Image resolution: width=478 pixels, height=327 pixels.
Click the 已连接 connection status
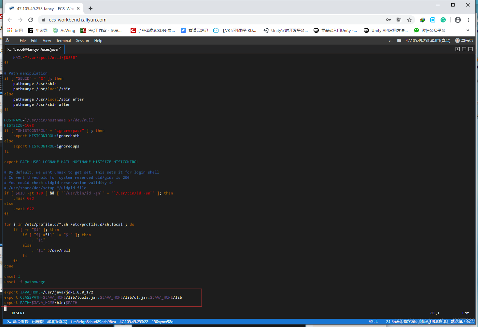(38, 322)
